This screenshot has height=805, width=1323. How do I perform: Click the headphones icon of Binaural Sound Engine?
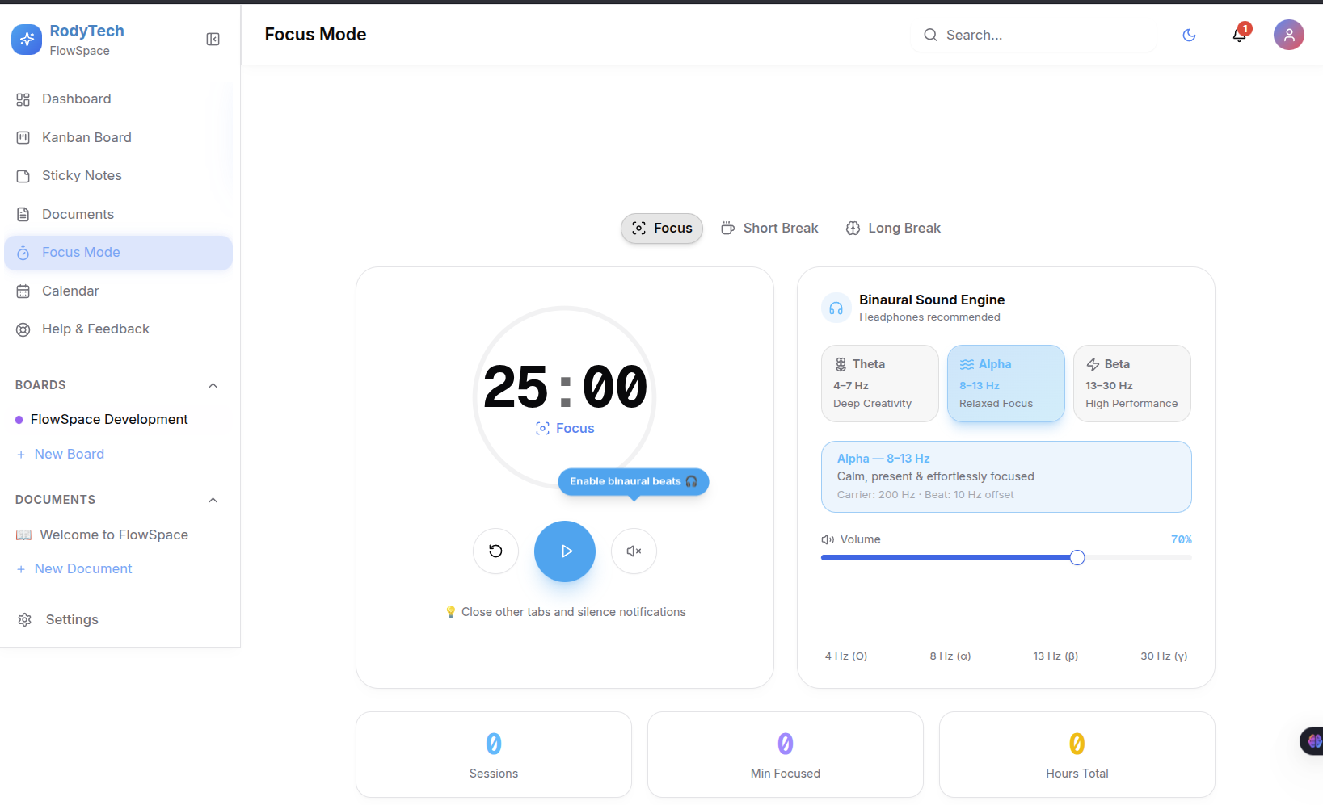coord(836,308)
